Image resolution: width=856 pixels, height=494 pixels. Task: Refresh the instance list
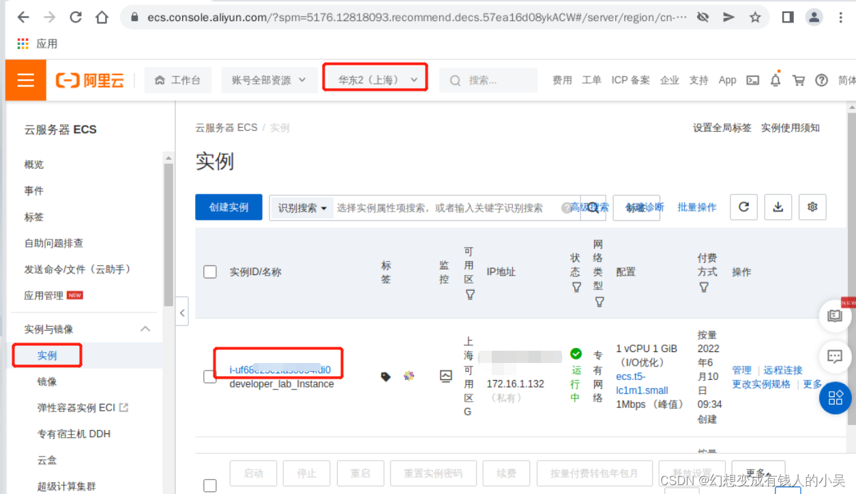[x=743, y=207]
